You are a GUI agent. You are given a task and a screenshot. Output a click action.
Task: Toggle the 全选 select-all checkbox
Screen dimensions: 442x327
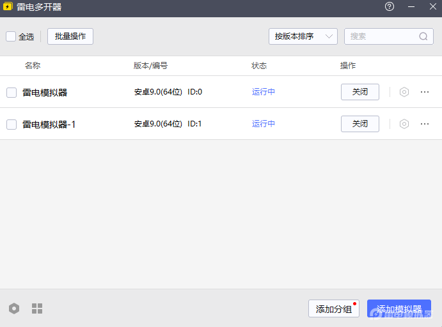click(11, 36)
